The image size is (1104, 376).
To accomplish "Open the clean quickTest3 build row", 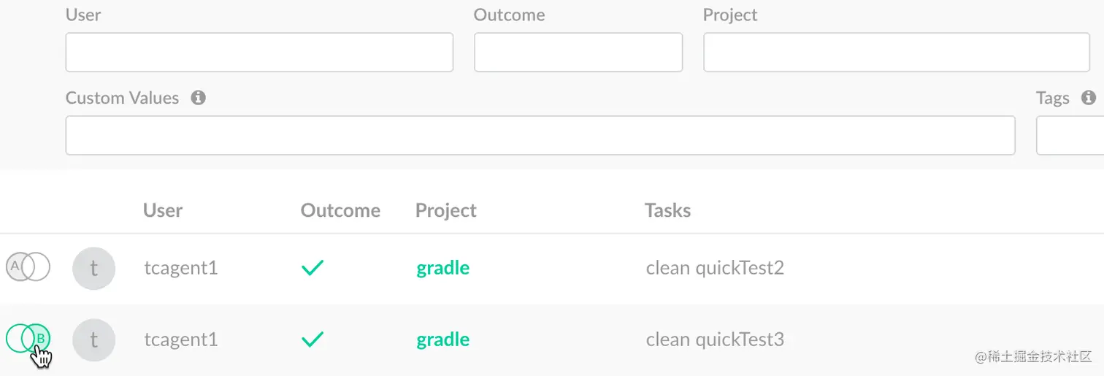I will coord(714,339).
